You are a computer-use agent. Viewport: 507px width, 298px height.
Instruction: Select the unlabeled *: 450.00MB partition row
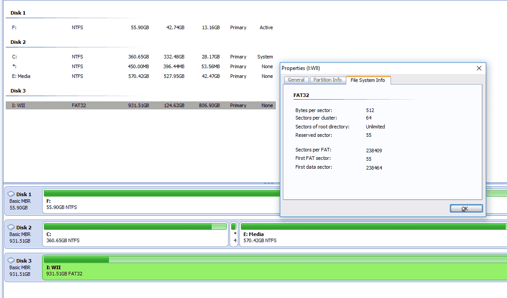tap(141, 66)
